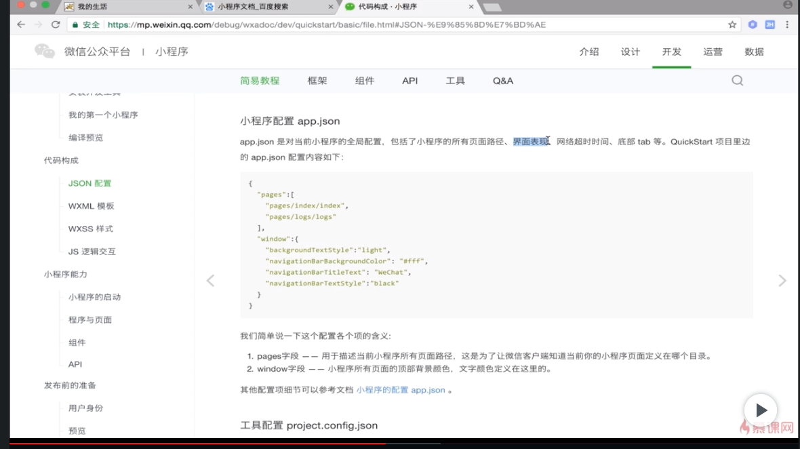Open 我的第一个小程序 in sidebar

click(103, 115)
